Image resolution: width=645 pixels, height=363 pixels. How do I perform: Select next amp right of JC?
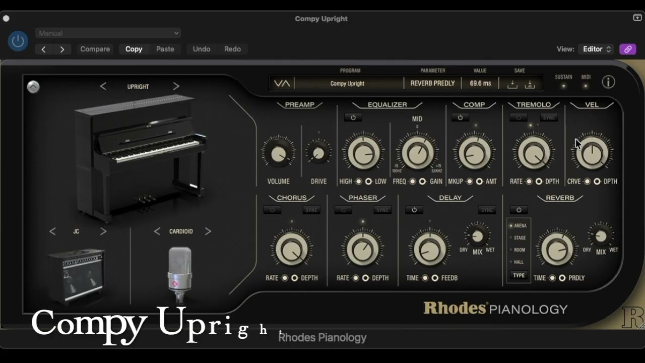click(103, 231)
